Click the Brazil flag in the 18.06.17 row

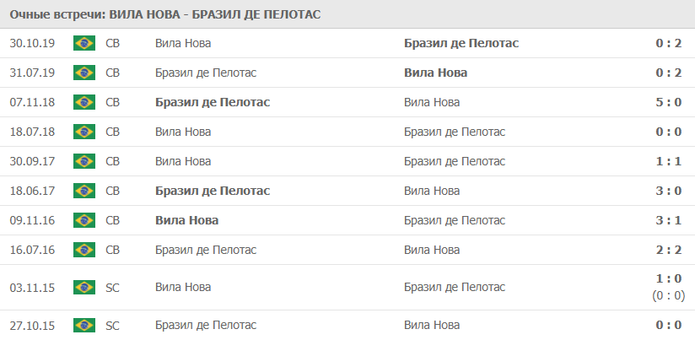point(84,191)
